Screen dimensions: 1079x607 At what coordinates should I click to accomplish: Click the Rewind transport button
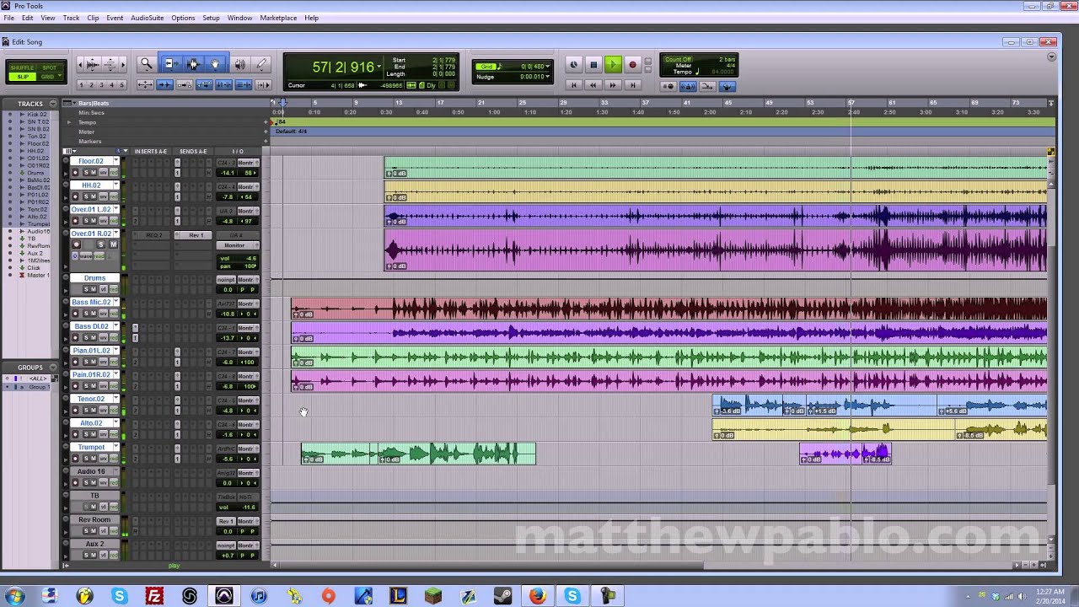(593, 85)
